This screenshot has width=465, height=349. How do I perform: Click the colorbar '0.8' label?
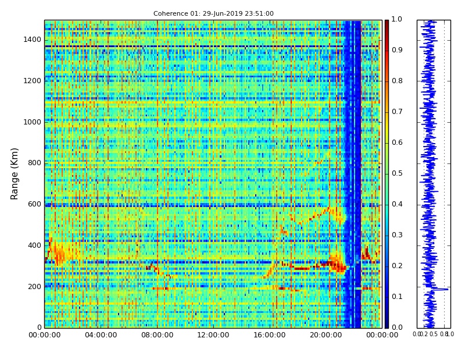tap(397, 81)
